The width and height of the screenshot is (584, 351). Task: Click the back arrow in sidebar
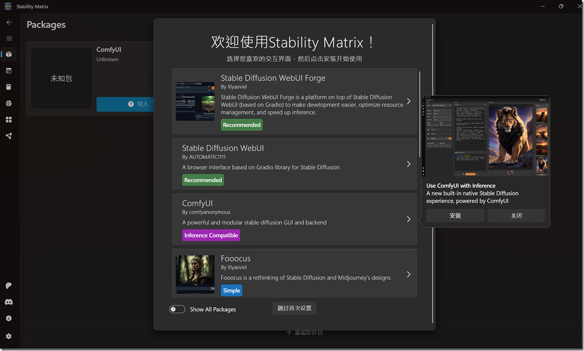9,22
